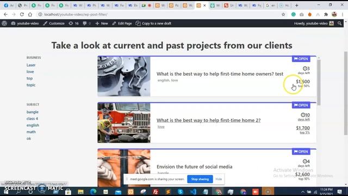
Task: Reload the current page
Action: (x=22, y=15)
